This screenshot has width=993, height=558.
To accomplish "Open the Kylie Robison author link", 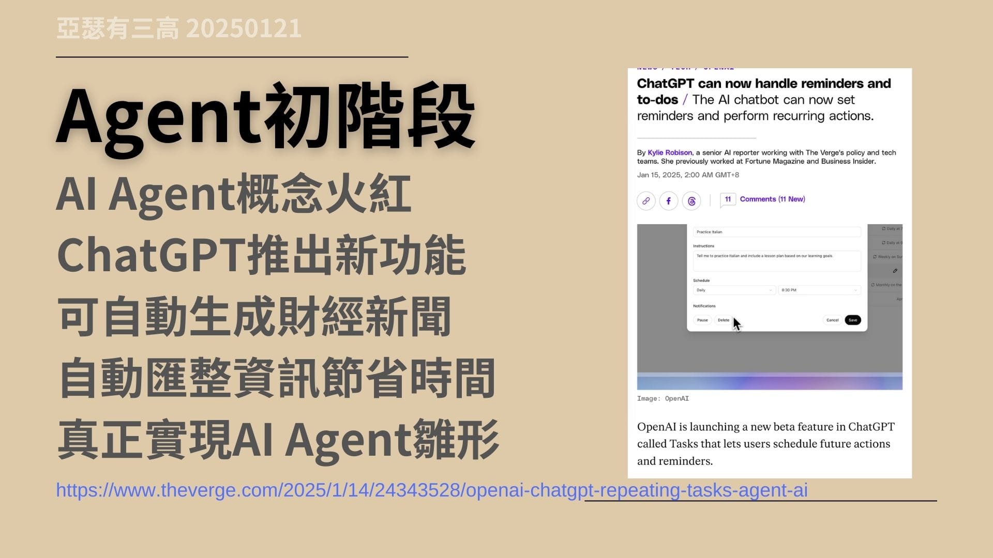I will tap(670, 153).
